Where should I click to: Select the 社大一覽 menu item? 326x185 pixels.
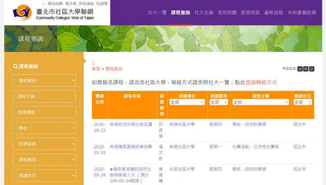click(157, 13)
